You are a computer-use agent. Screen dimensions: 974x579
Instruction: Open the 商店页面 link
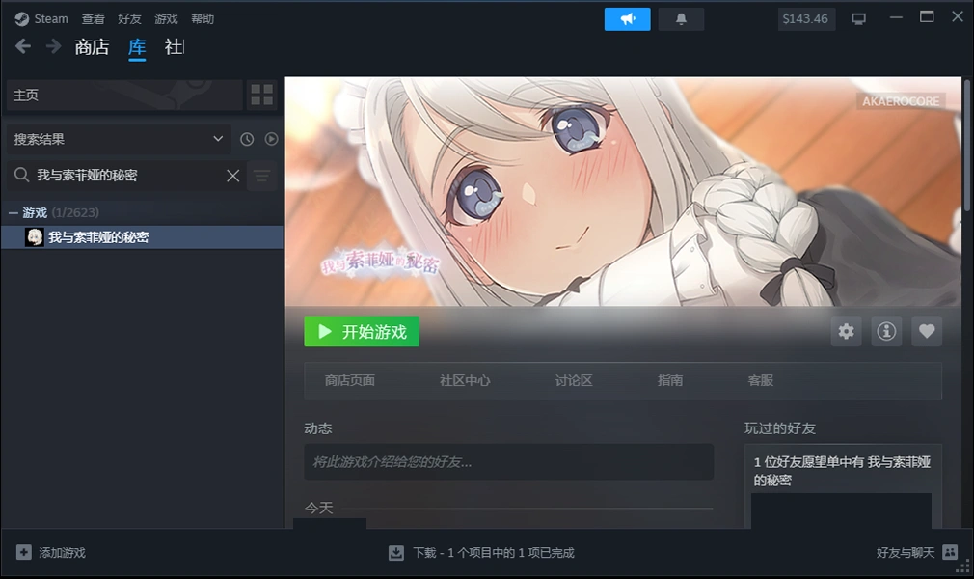coord(350,380)
